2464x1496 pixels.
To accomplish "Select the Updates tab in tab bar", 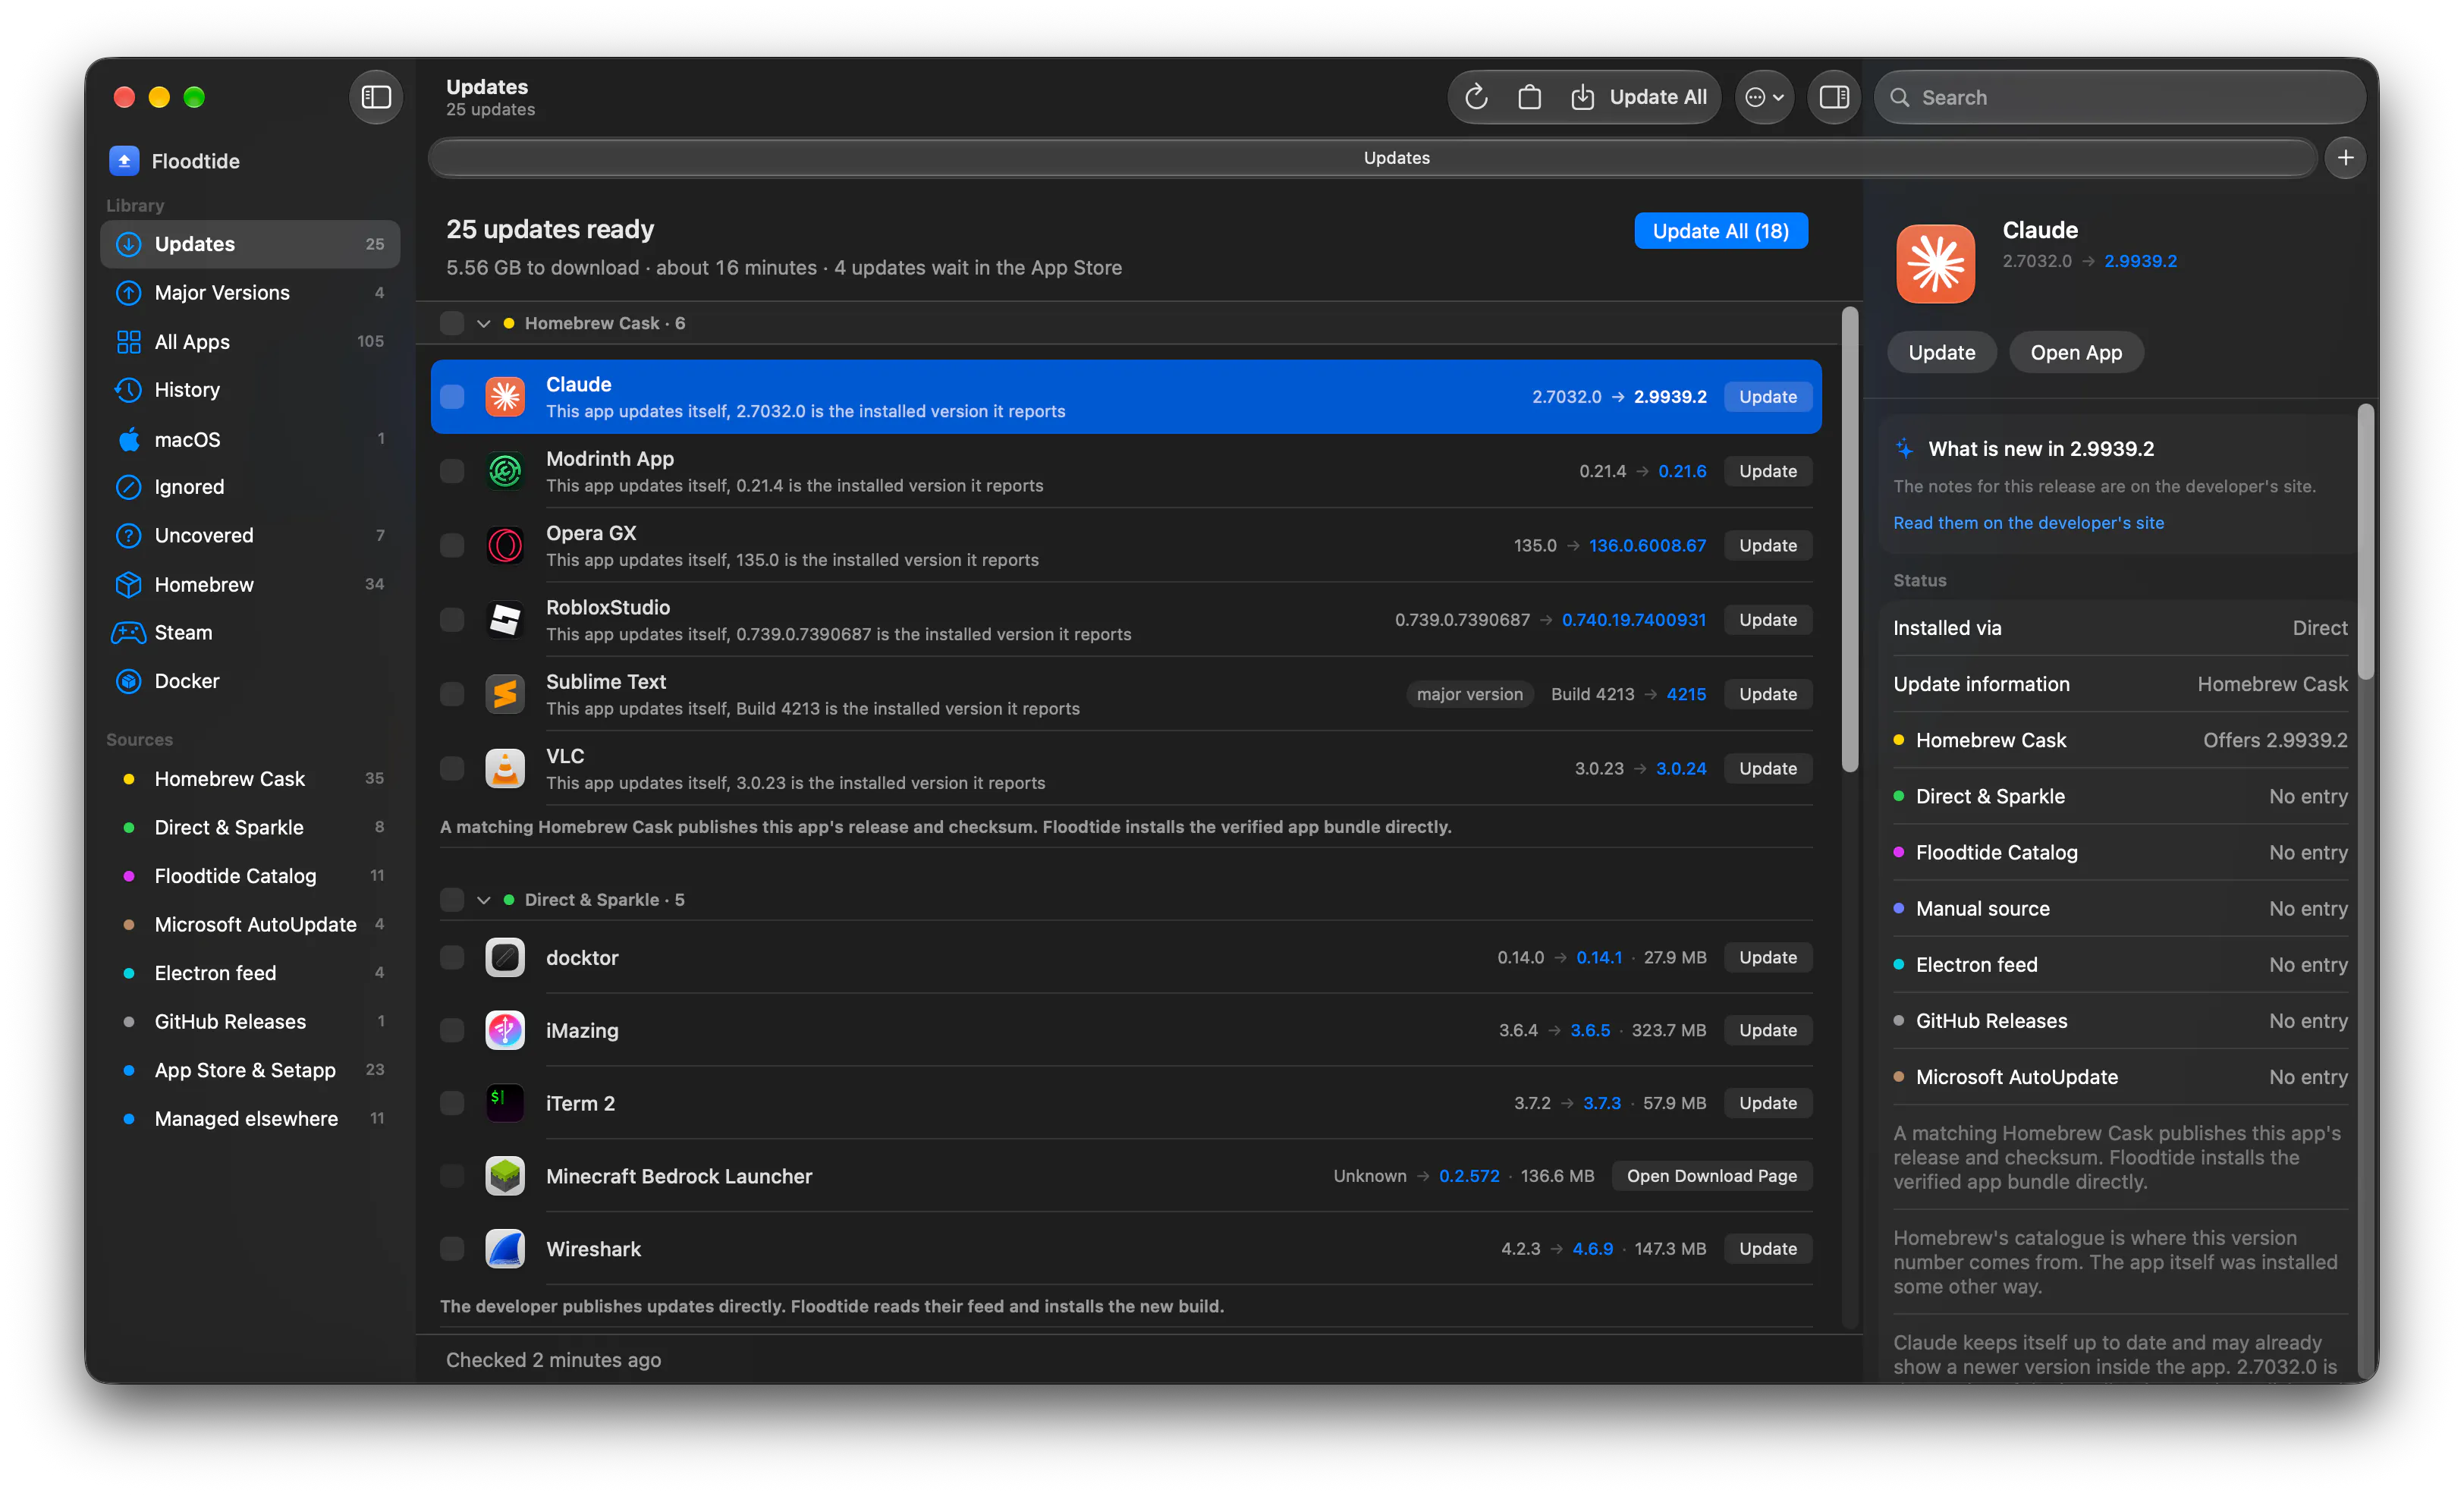I will pyautogui.click(x=1373, y=158).
